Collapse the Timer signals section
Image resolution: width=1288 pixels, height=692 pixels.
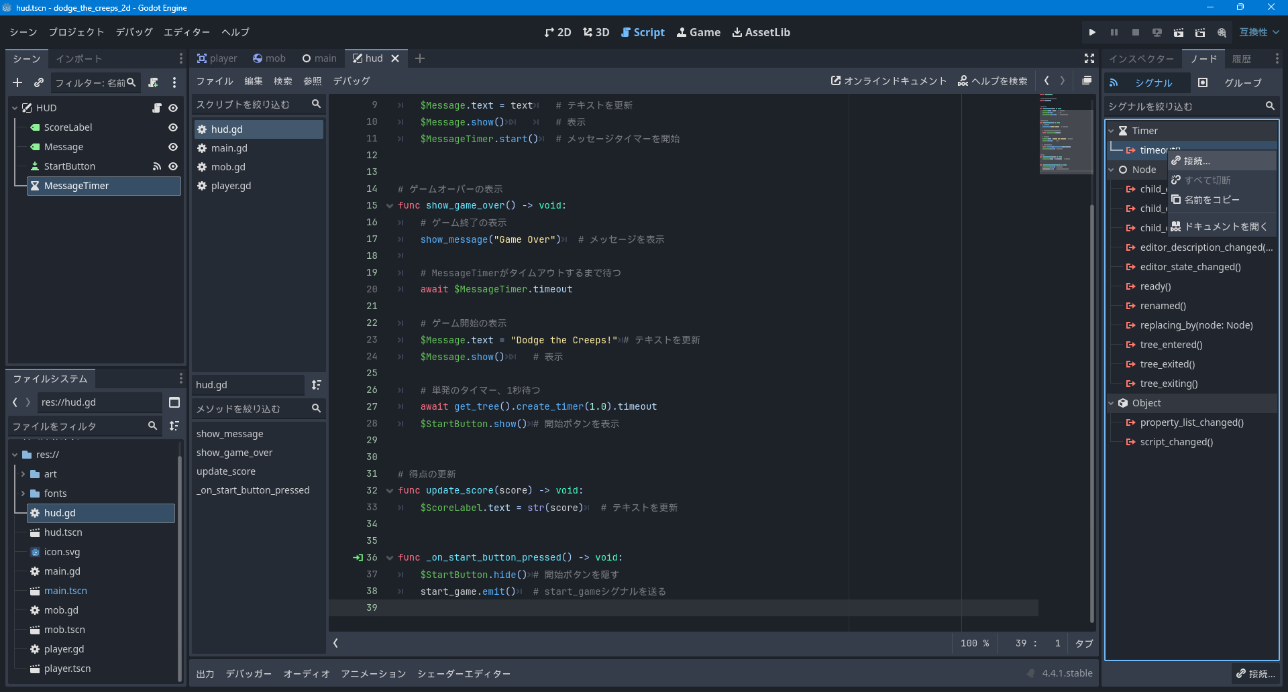point(1111,131)
